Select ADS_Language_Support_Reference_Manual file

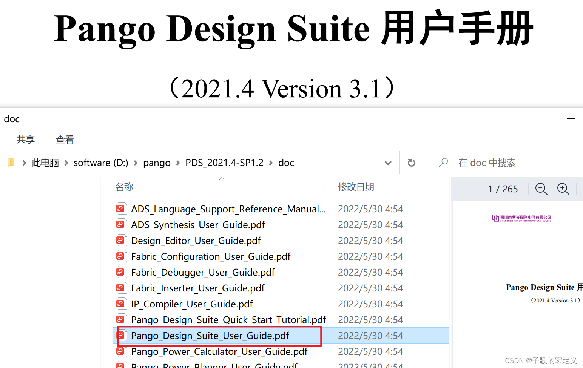click(x=228, y=209)
